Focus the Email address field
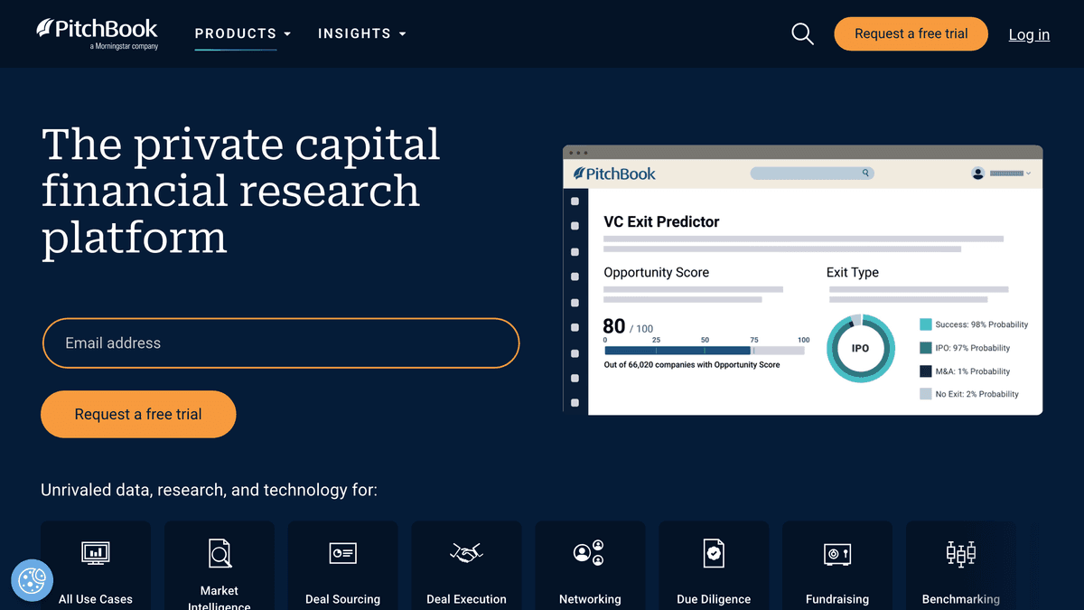Viewport: 1084px width, 610px height. (x=281, y=343)
